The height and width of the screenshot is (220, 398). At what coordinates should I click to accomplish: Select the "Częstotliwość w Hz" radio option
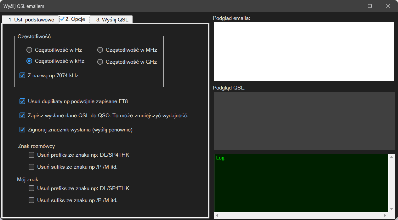click(x=29, y=50)
